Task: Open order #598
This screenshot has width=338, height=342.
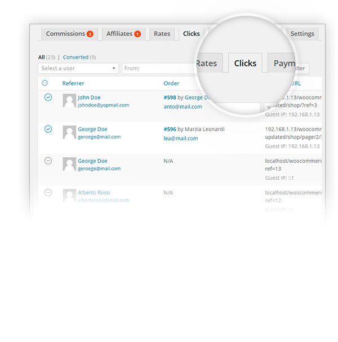Action: (170, 97)
